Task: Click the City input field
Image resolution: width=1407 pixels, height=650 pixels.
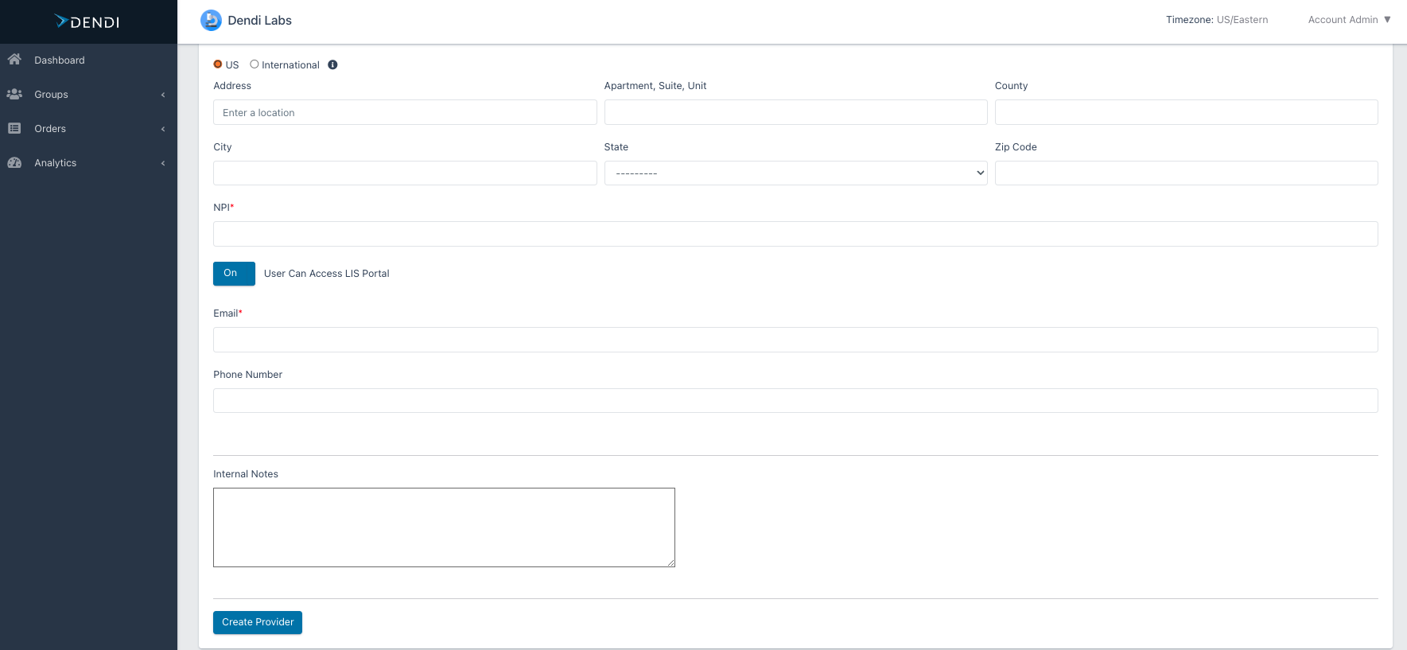Action: pyautogui.click(x=405, y=173)
